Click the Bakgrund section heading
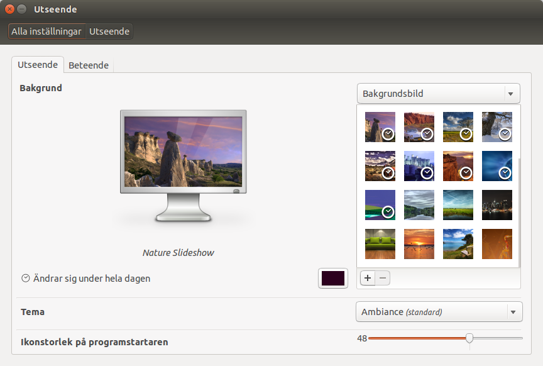Viewport: 543px width, 366px height. click(41, 88)
